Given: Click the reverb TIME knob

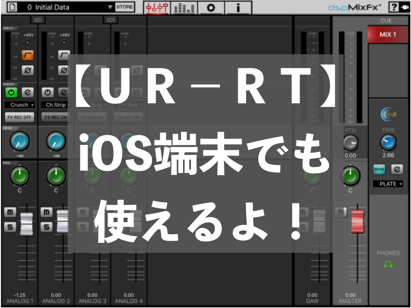Looking at the screenshot, I should tap(388, 143).
